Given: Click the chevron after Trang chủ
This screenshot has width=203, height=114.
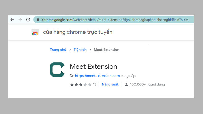Looking at the screenshot, I should [x=70, y=50].
